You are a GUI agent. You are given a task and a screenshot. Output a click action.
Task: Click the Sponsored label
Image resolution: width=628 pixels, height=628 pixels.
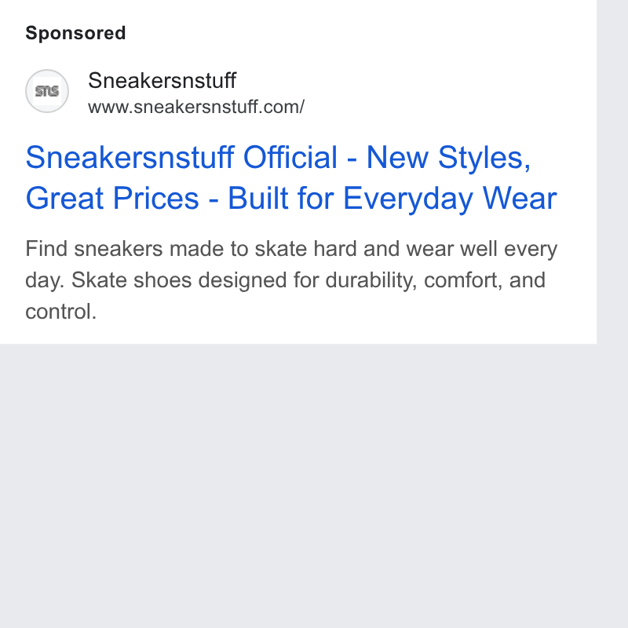(75, 33)
